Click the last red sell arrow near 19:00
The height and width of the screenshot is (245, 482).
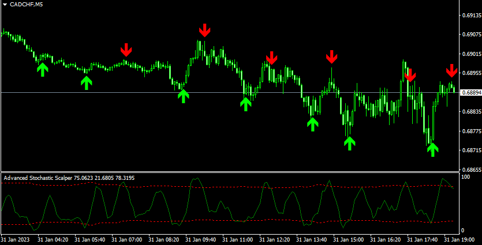[x=451, y=71]
